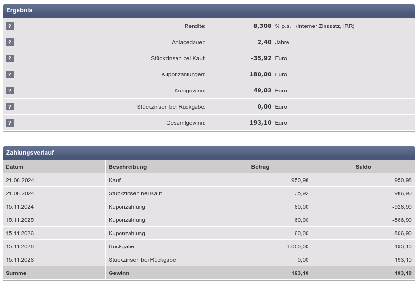Click the Betrag column header
Viewport: 418px width, 283px height.
click(x=260, y=167)
